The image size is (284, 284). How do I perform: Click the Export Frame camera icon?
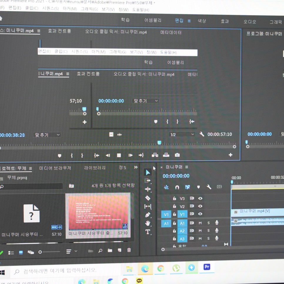pos(177,155)
